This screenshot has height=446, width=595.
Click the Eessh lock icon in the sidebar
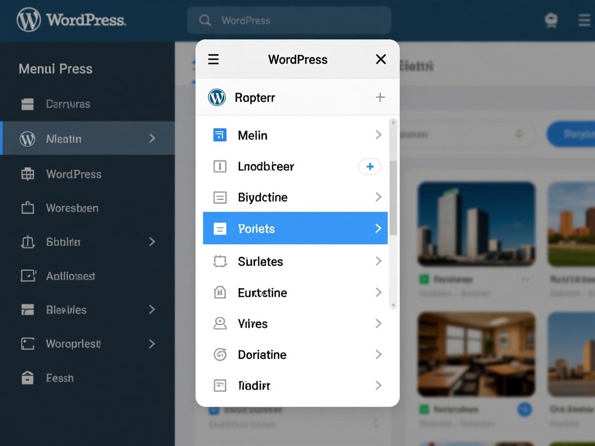27,378
